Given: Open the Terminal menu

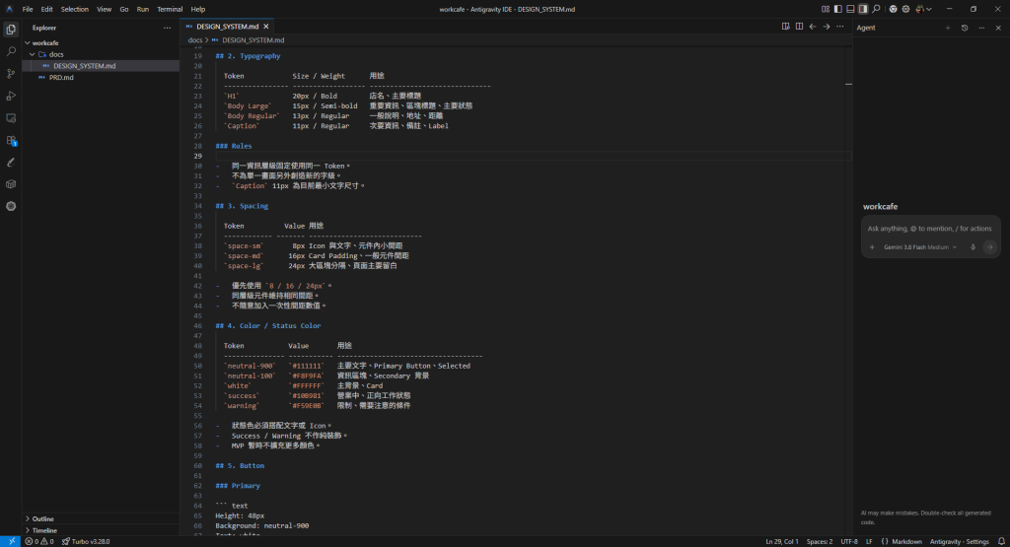Looking at the screenshot, I should click(170, 9).
